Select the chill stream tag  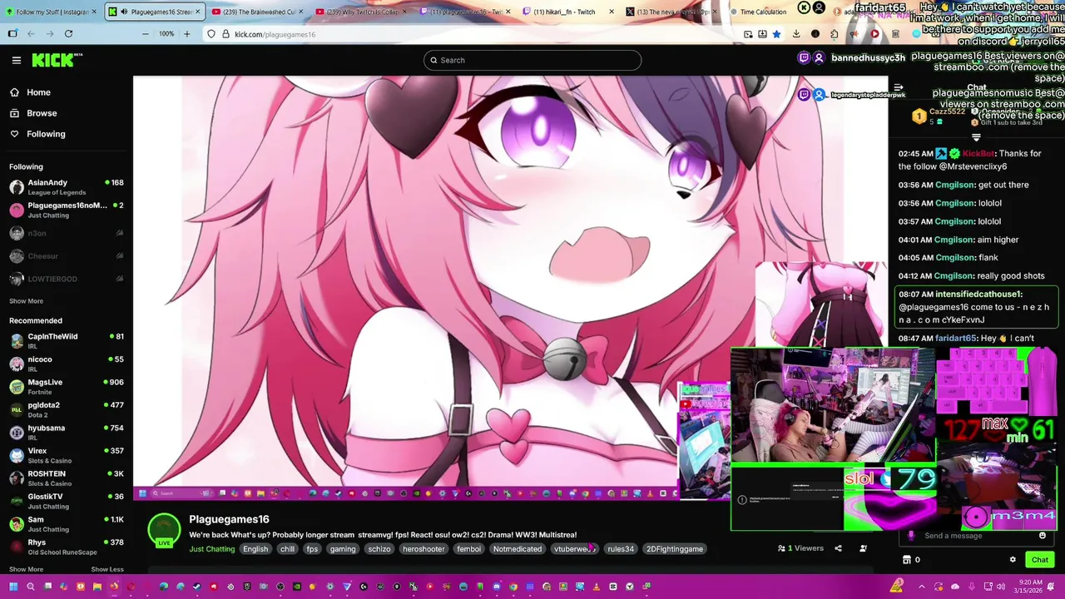coord(287,549)
